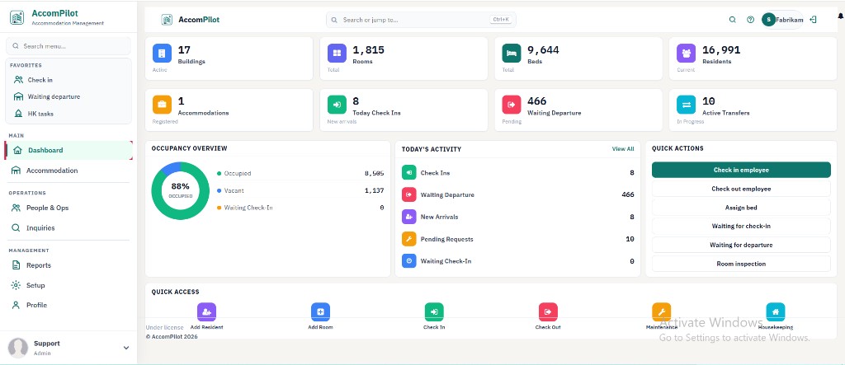Open the Waiting departure favorite
Image resolution: width=845 pixels, height=365 pixels.
69,96
